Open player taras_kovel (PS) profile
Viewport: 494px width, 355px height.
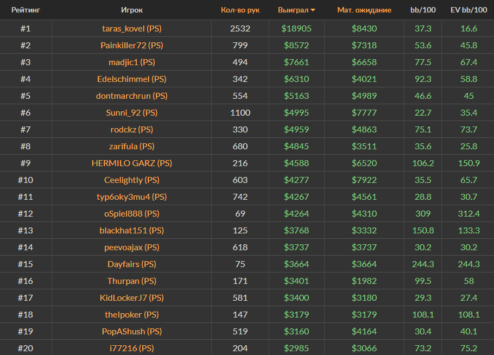coord(132,29)
